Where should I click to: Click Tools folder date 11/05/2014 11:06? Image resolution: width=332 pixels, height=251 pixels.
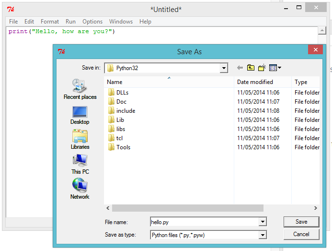coord(258,147)
